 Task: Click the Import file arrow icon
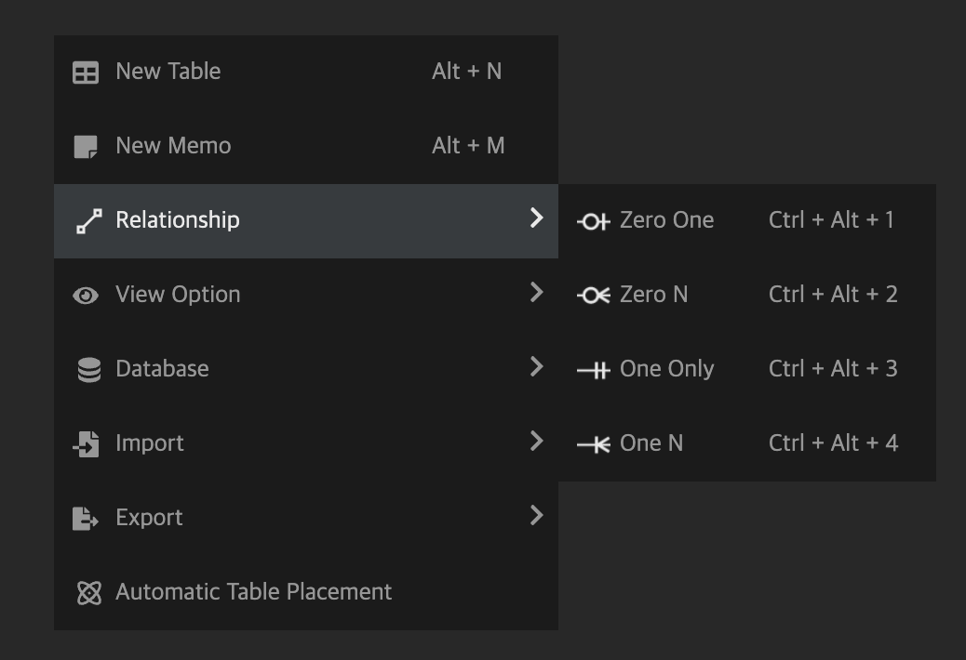pyautogui.click(x=86, y=444)
